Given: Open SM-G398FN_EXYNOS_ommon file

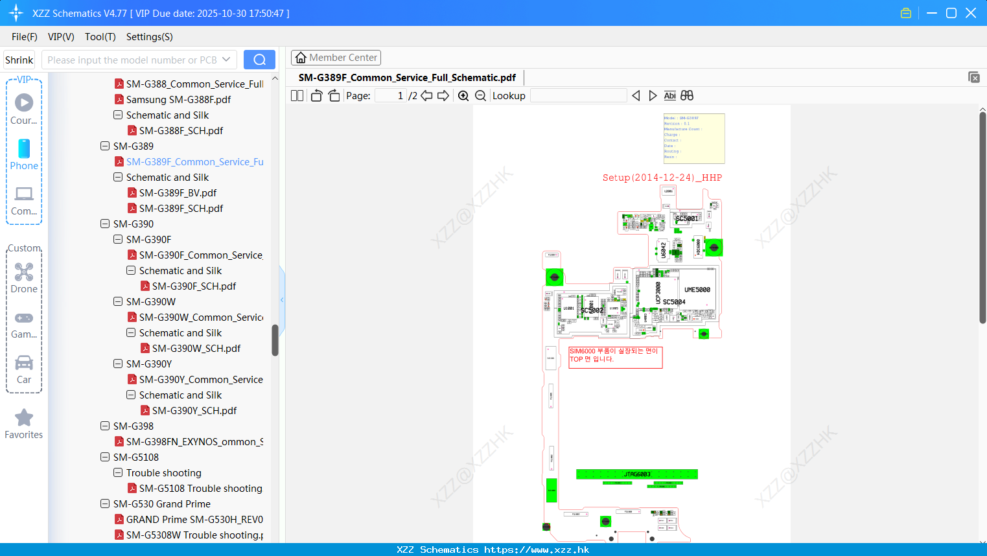Looking at the screenshot, I should tap(189, 442).
